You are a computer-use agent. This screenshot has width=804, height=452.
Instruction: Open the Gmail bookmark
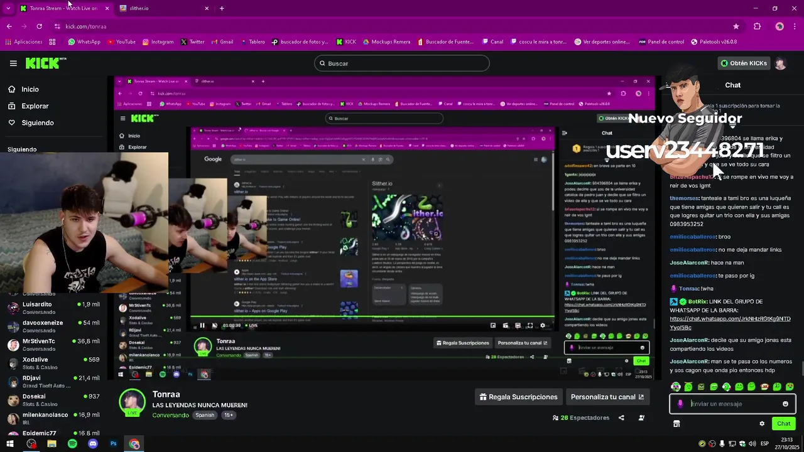pos(222,42)
